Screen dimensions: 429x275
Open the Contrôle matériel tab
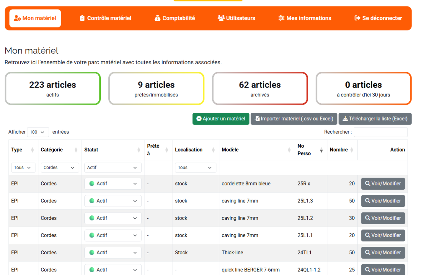point(105,18)
